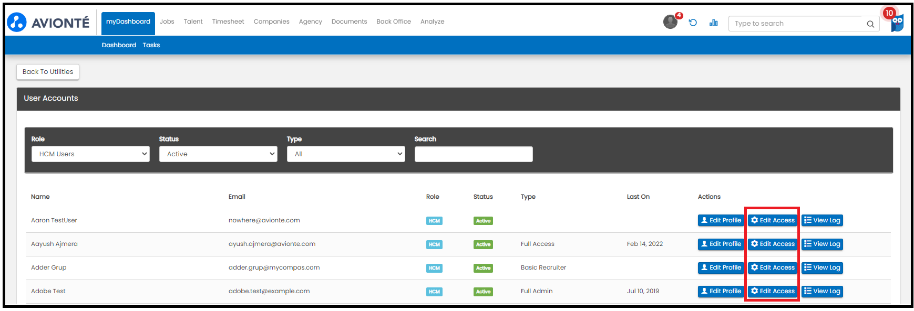Click the email ayush.ajmera@avionte.com

tap(272, 244)
